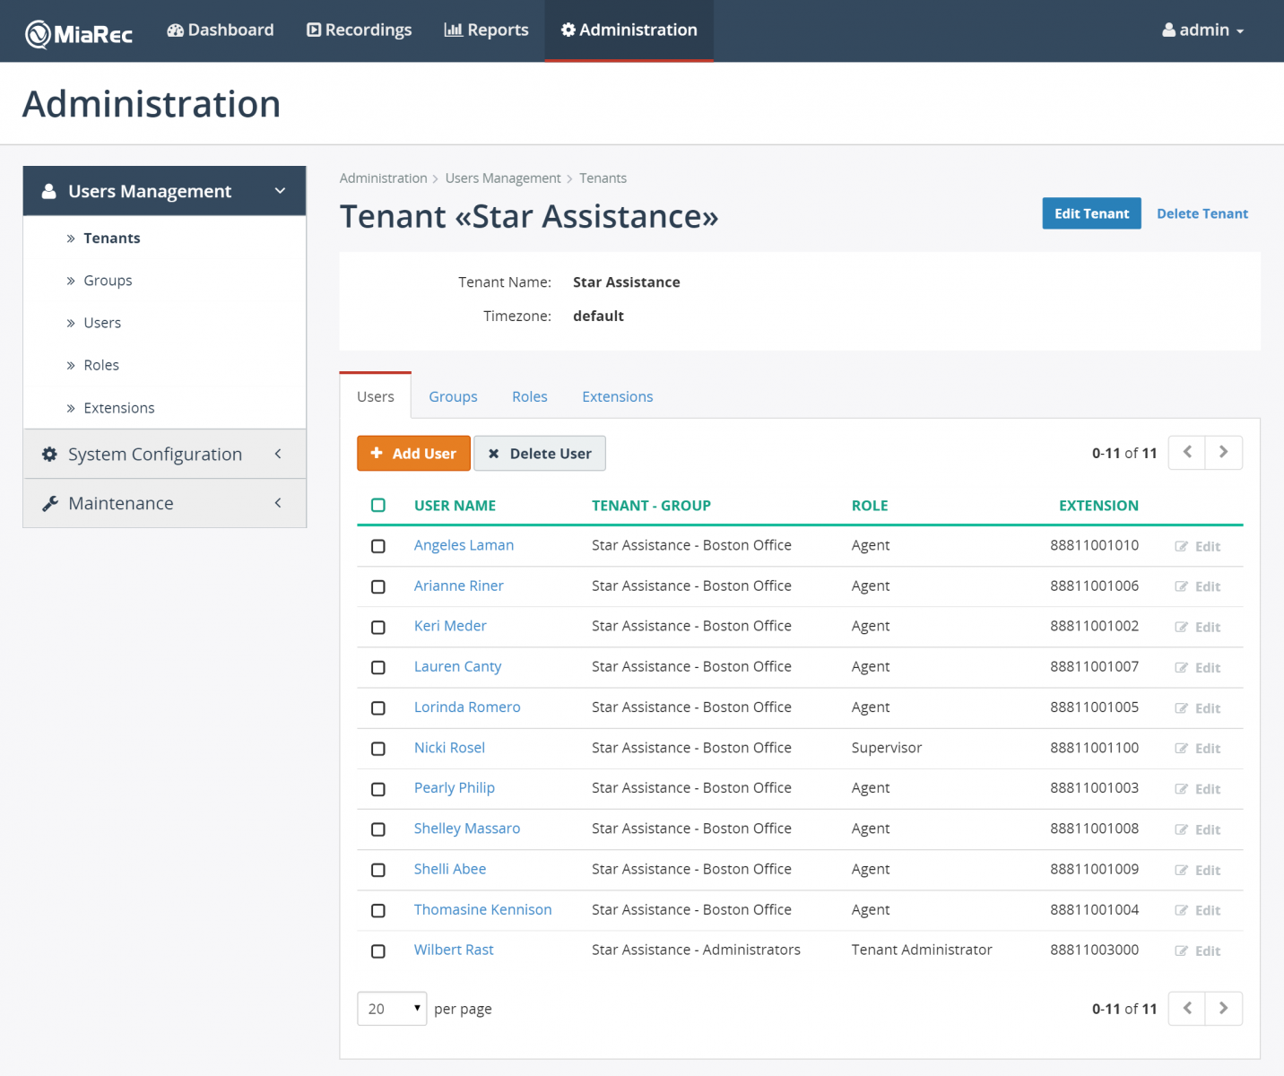Tick the checkbox for Lauren Canty
The height and width of the screenshot is (1076, 1284).
point(378,668)
